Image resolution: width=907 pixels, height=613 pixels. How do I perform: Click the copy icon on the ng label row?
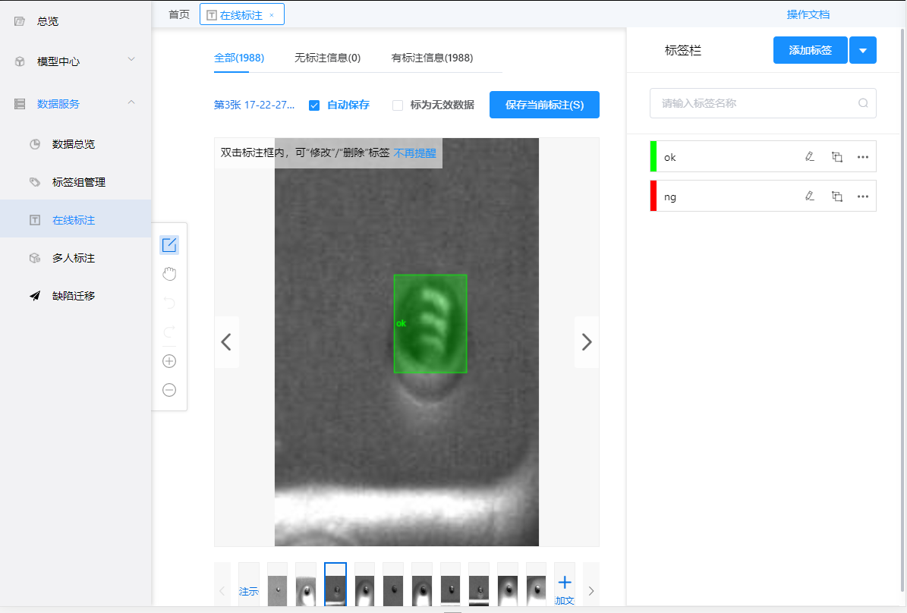pos(836,196)
